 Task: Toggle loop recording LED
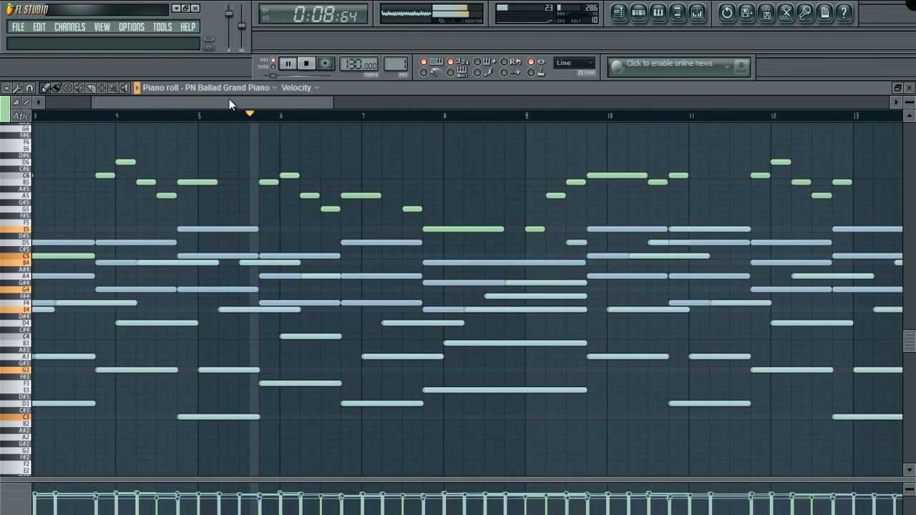504,62
